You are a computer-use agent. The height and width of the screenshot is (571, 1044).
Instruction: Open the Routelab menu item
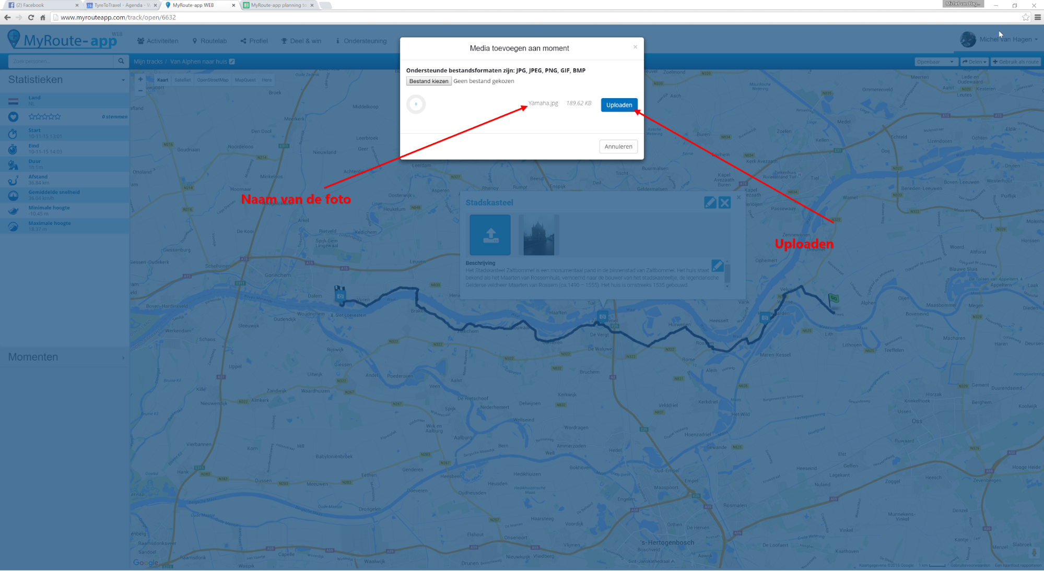209,41
